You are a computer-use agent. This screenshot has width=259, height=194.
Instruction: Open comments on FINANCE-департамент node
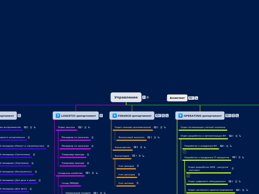click(158, 116)
